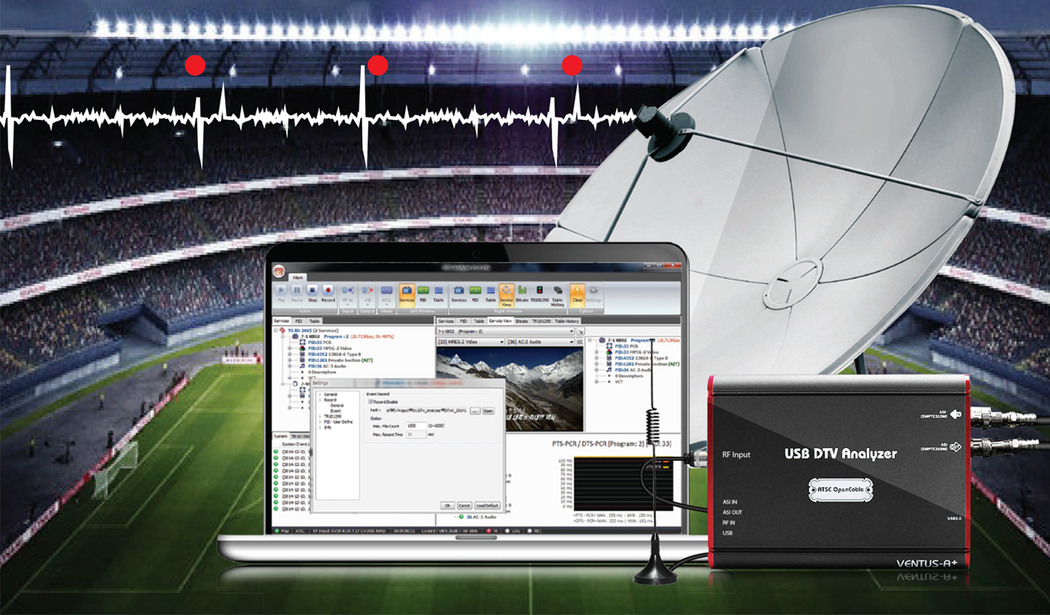Select PID - User Define in the Settings tree

[338, 422]
